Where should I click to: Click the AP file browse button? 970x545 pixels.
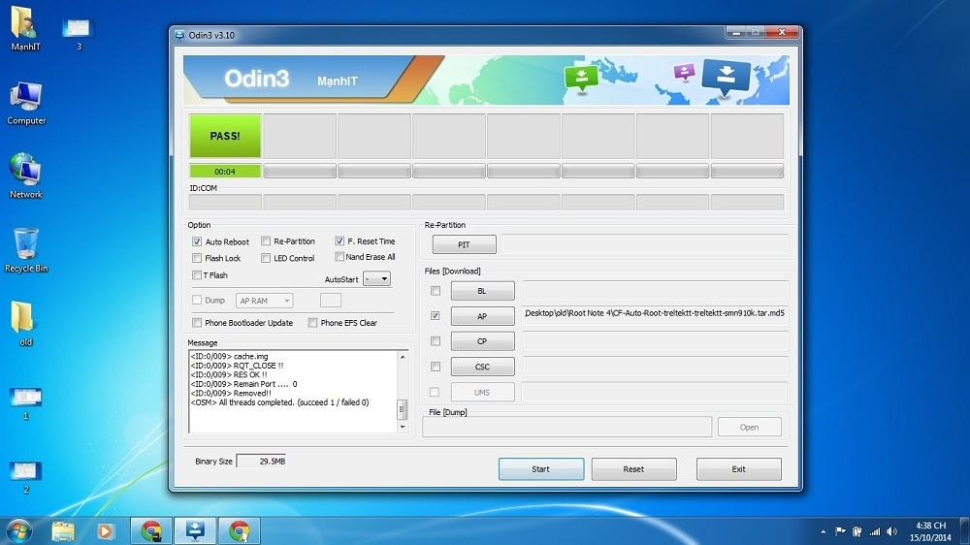tap(482, 316)
